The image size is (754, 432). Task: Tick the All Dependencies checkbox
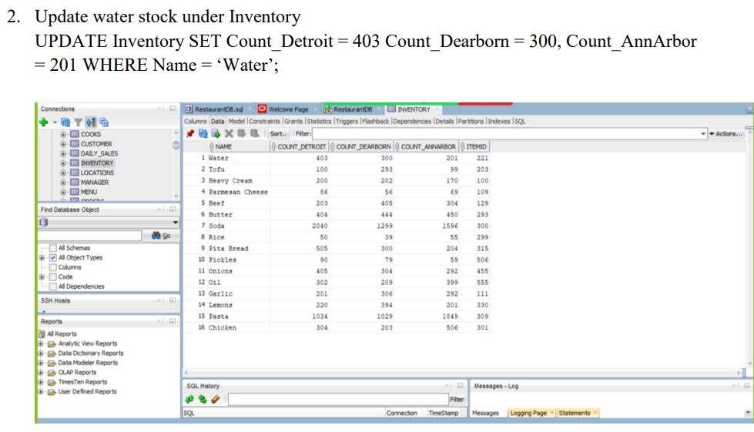tap(53, 286)
